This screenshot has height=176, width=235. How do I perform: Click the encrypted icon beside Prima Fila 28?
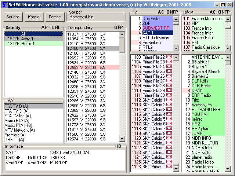pos(169,85)
